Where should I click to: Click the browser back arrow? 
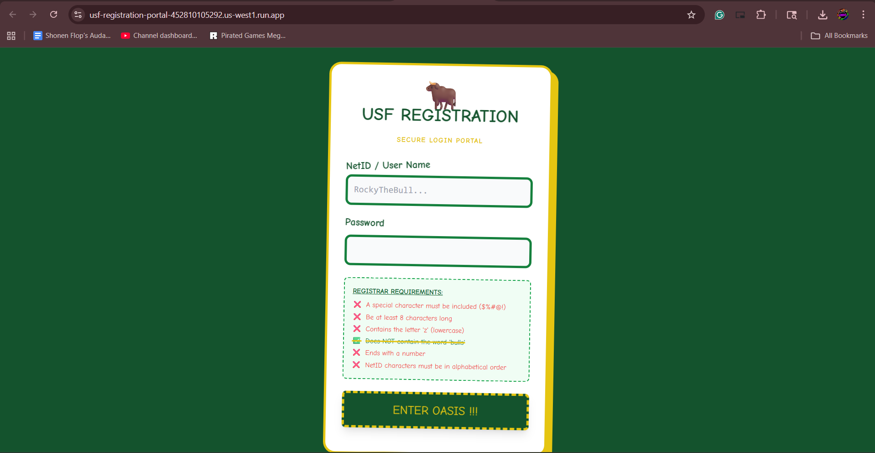[x=13, y=15]
